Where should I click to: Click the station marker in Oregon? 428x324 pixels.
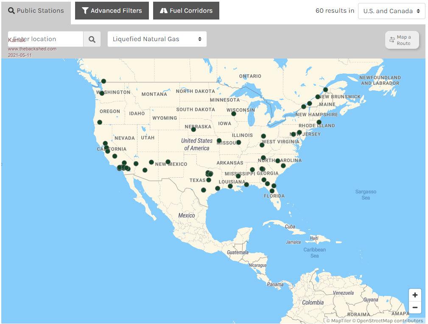100,122
